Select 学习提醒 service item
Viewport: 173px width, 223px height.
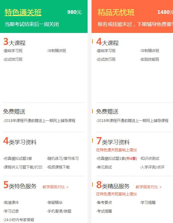pos(148,203)
